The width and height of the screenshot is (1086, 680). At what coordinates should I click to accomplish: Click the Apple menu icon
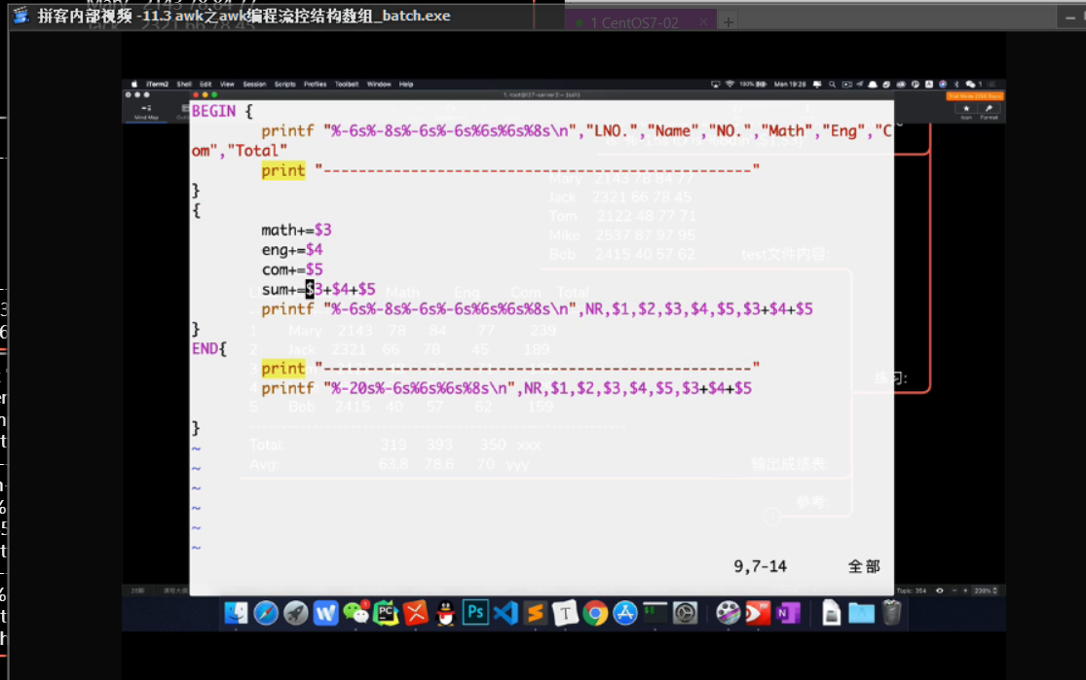pyautogui.click(x=134, y=85)
